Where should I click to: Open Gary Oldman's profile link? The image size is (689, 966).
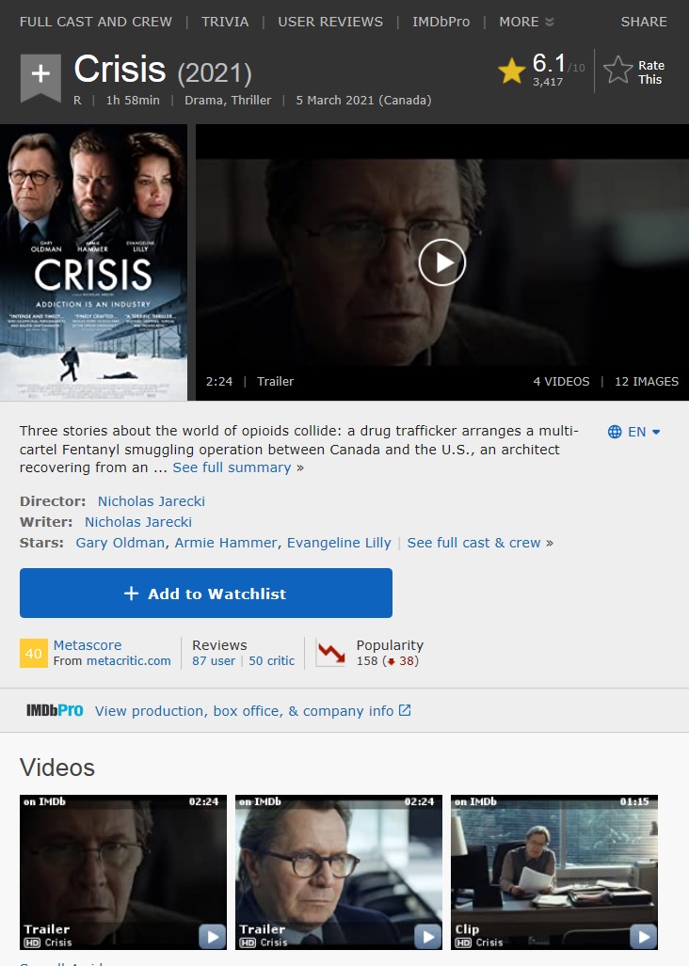pos(120,543)
